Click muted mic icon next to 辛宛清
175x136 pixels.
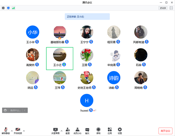point(118,64)
